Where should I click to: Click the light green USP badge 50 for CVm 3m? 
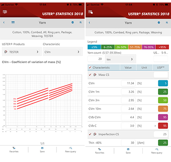(163, 100)
